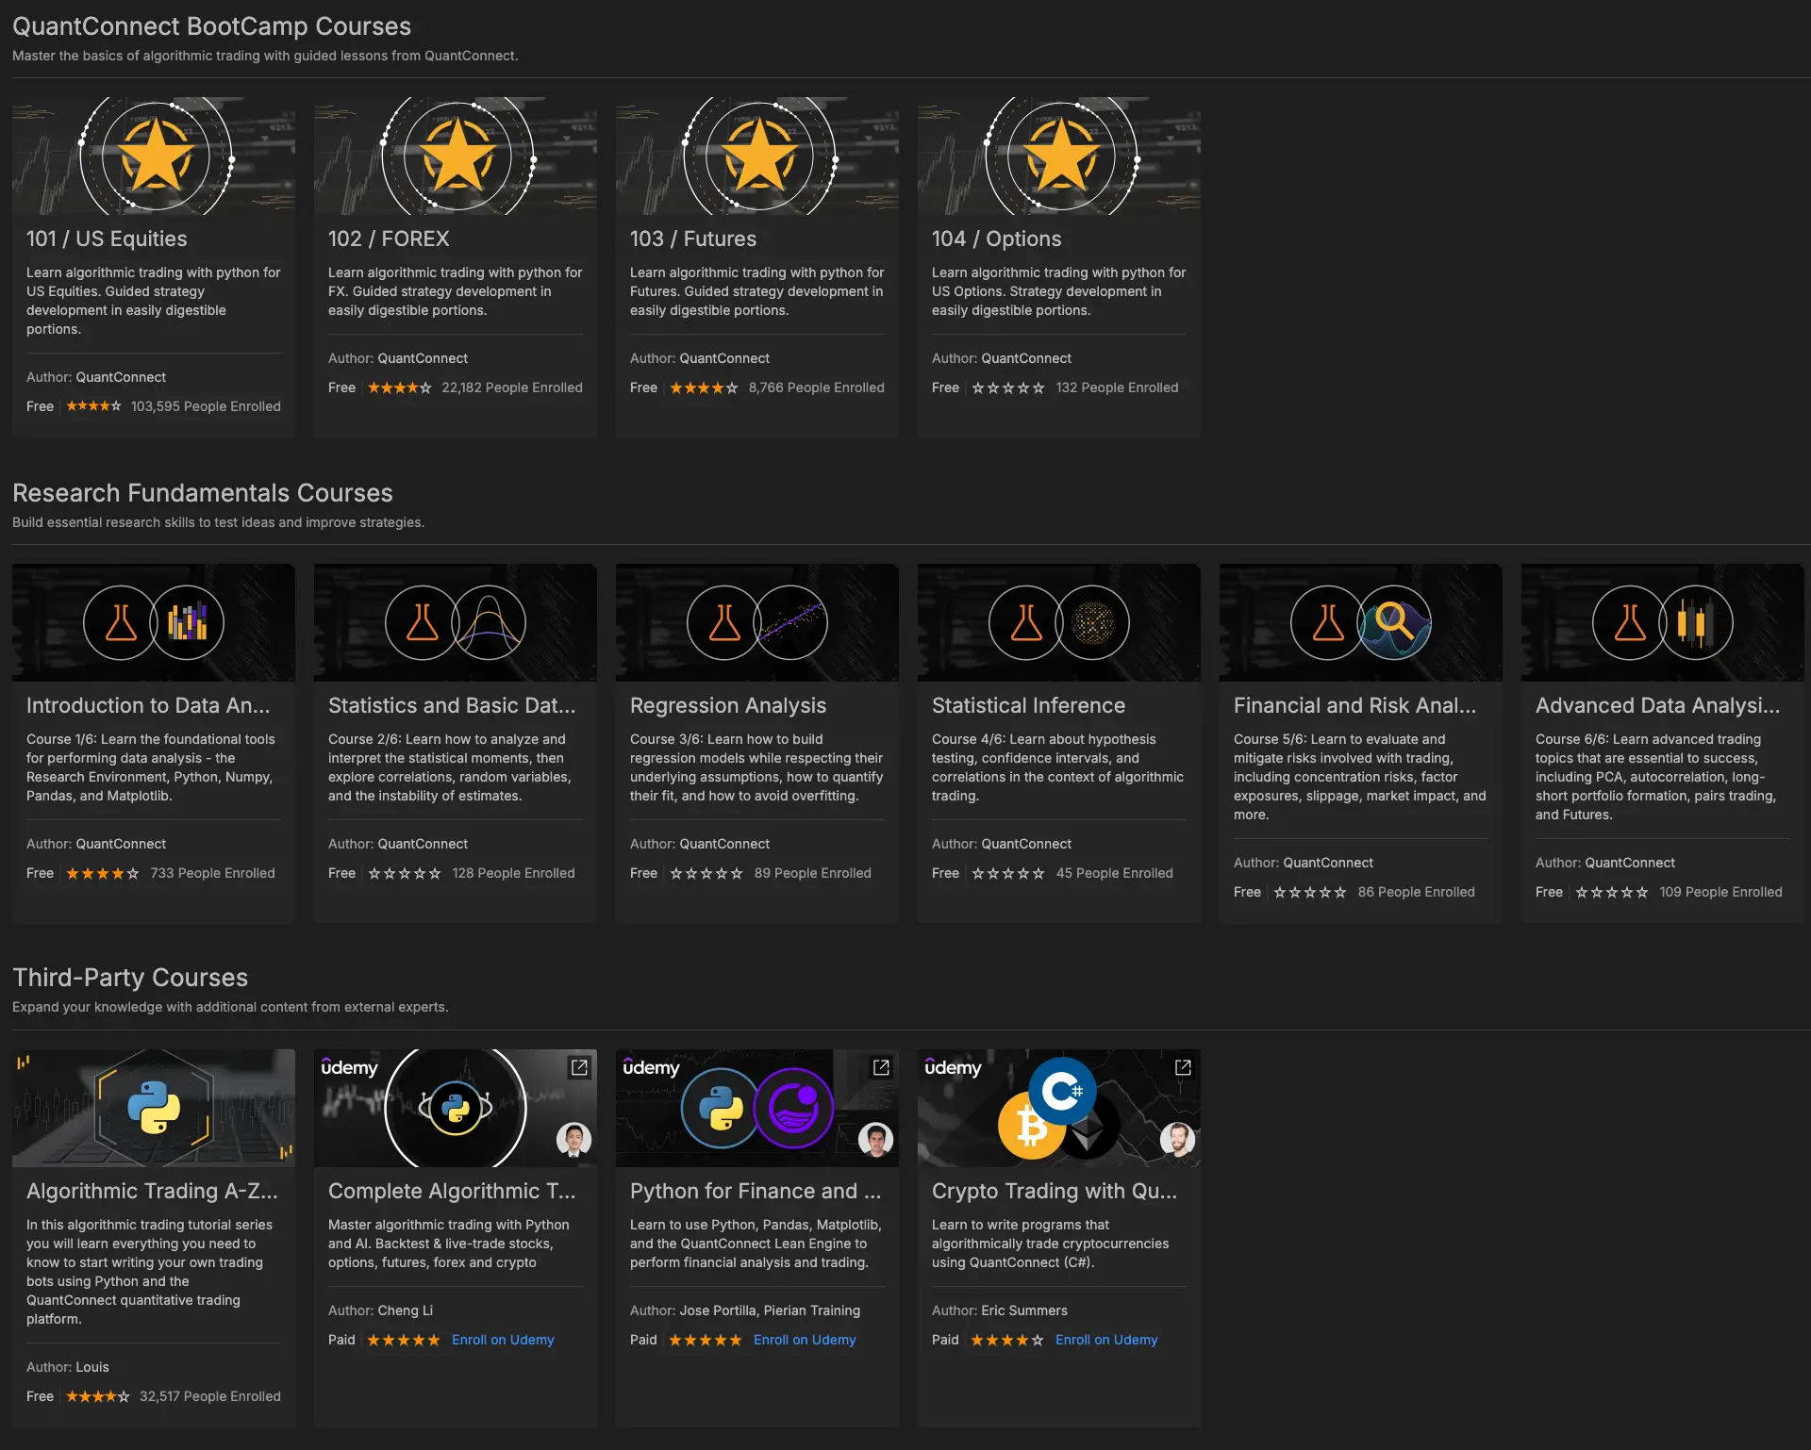Click the gold star badge of 101 / US Equities

pyautogui.click(x=156, y=156)
